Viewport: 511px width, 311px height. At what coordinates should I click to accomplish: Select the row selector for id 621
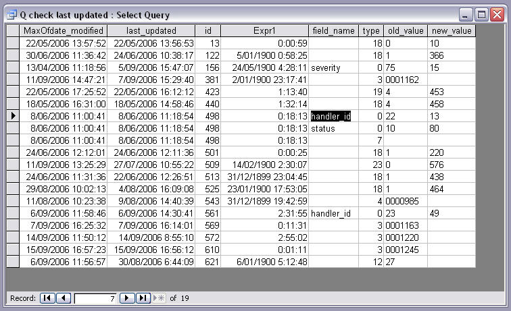(13, 262)
